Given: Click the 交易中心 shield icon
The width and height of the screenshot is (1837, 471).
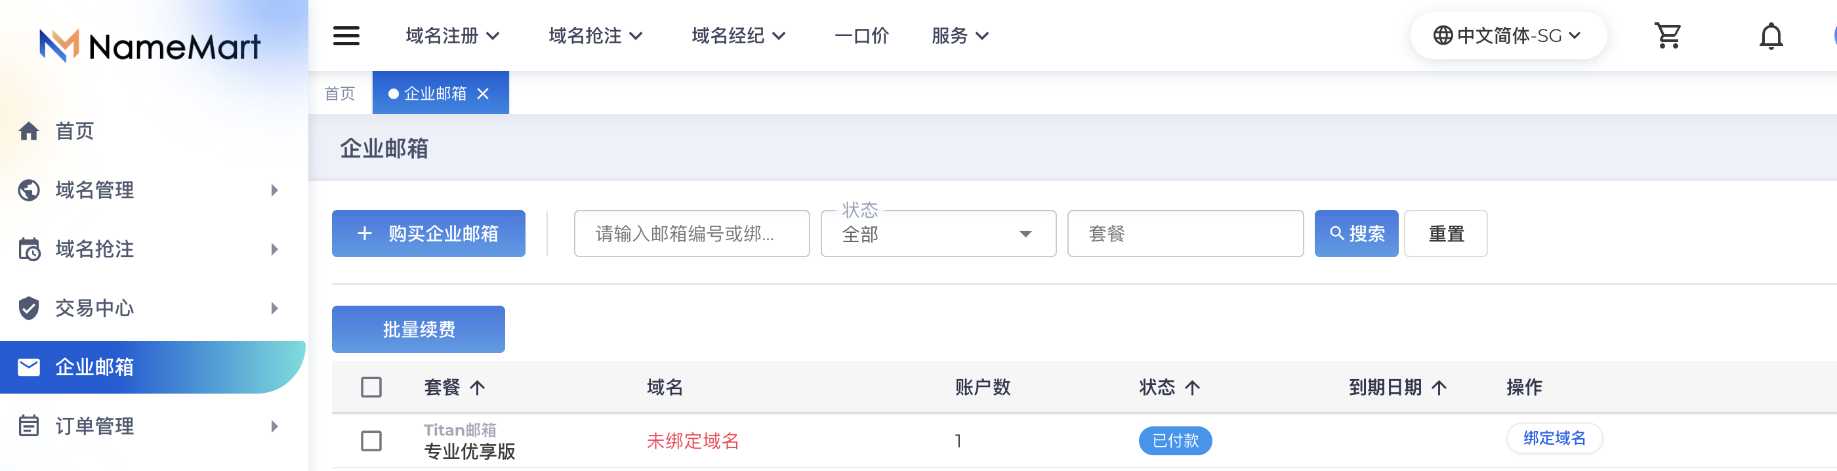Looking at the screenshot, I should pyautogui.click(x=28, y=308).
